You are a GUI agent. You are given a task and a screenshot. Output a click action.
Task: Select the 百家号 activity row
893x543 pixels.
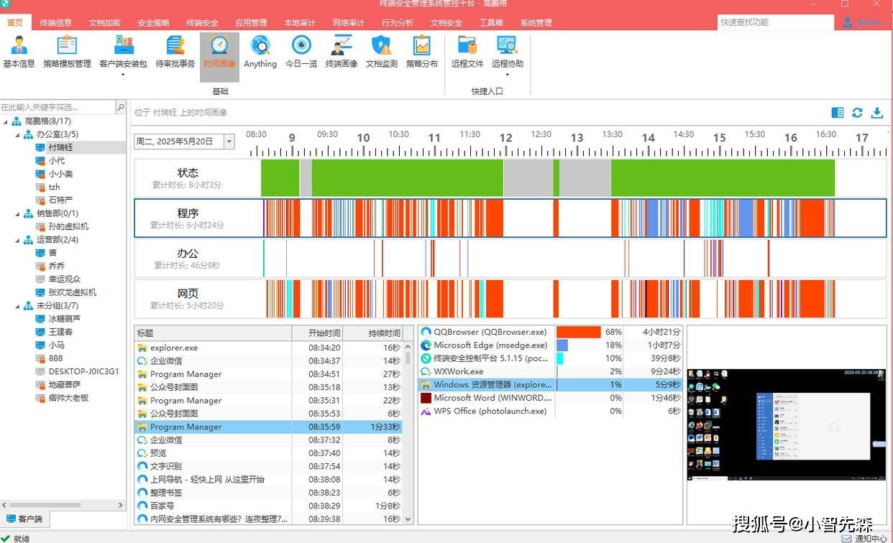coord(269,506)
